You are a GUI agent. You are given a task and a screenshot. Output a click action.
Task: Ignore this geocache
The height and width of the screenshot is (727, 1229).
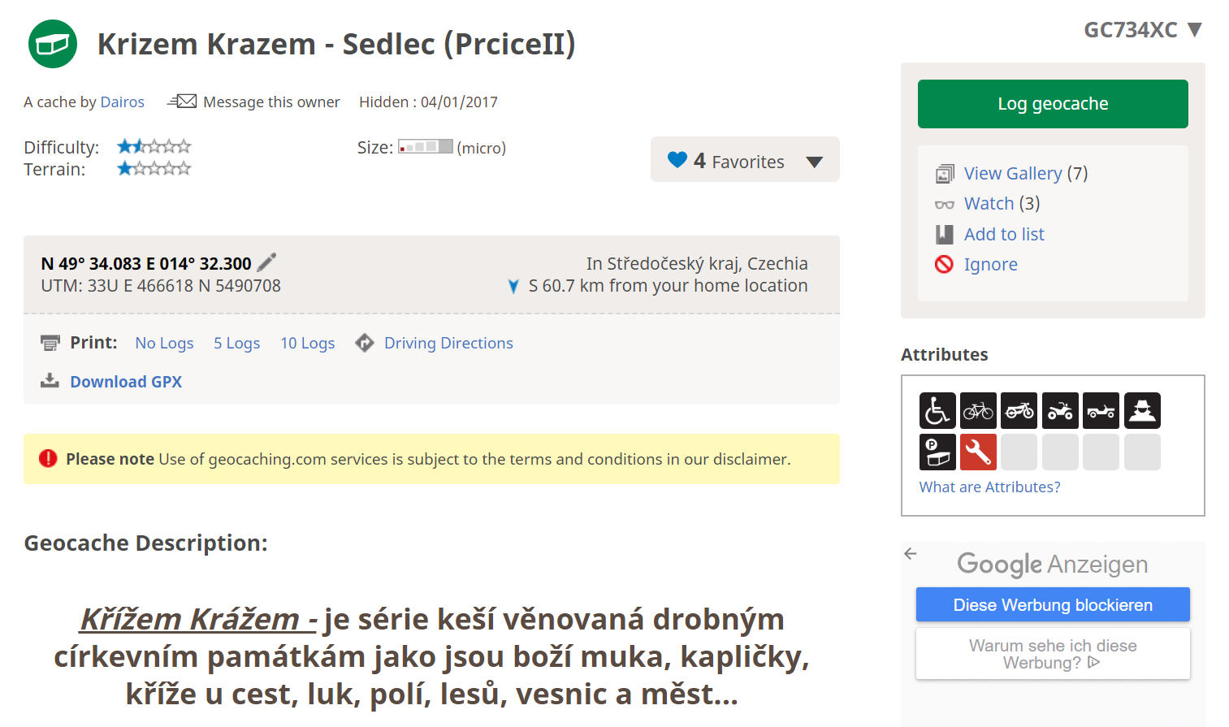click(990, 264)
